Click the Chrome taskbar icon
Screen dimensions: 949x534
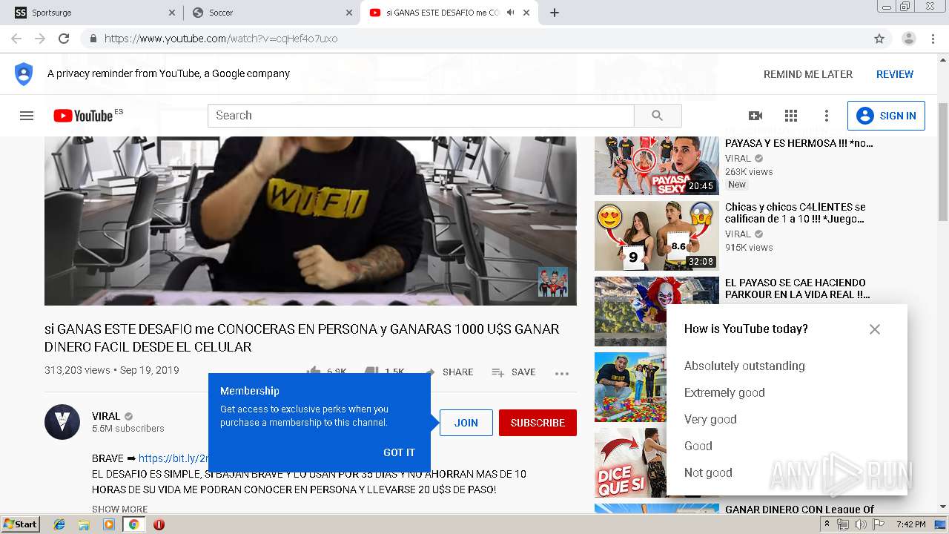[133, 524]
